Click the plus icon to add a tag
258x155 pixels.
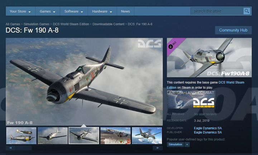pos(187,144)
